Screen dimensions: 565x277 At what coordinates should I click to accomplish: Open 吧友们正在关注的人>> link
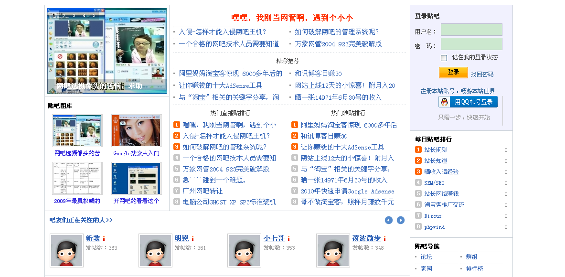tap(81, 220)
